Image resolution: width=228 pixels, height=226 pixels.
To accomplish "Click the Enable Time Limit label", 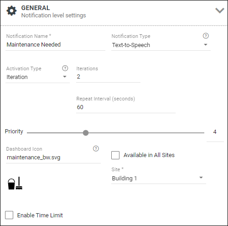I will pos(40,215).
